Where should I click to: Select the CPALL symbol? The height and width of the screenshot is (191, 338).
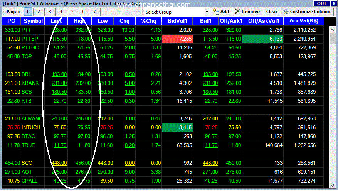pos(29,181)
